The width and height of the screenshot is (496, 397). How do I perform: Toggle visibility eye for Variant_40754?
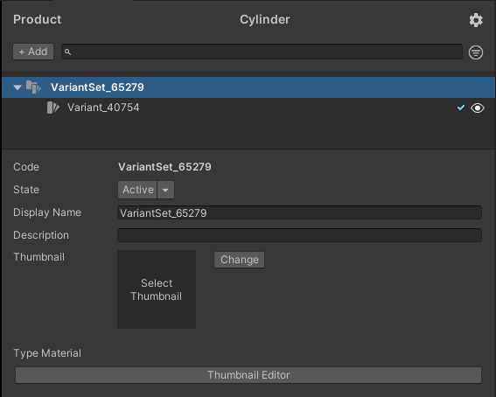(x=478, y=108)
